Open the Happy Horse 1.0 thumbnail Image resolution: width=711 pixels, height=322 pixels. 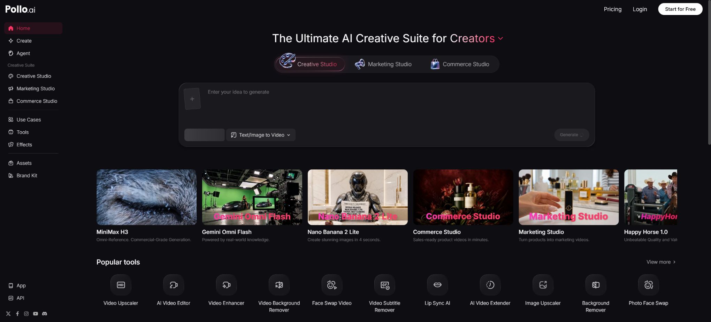coord(651,197)
